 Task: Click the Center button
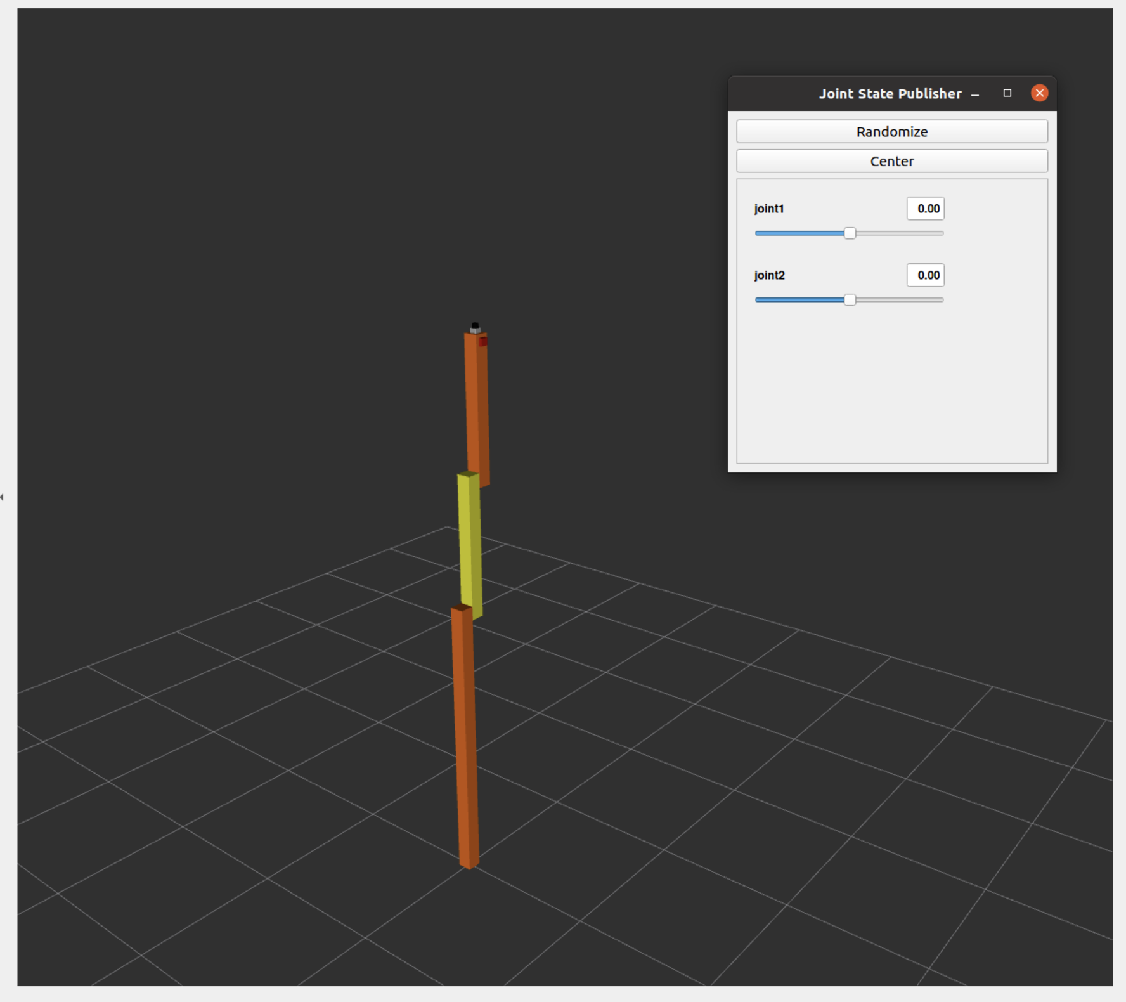pos(892,161)
